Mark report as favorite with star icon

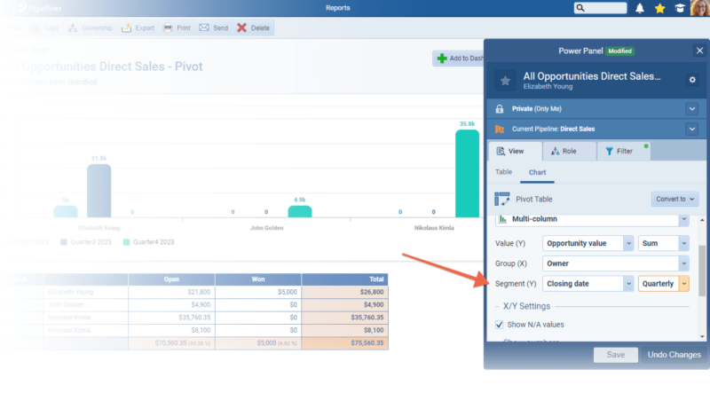pyautogui.click(x=504, y=81)
